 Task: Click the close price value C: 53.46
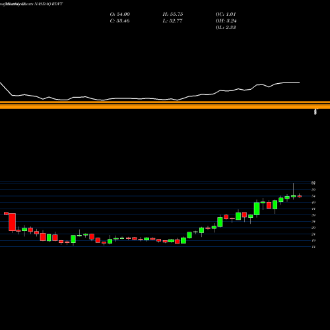point(119,21)
